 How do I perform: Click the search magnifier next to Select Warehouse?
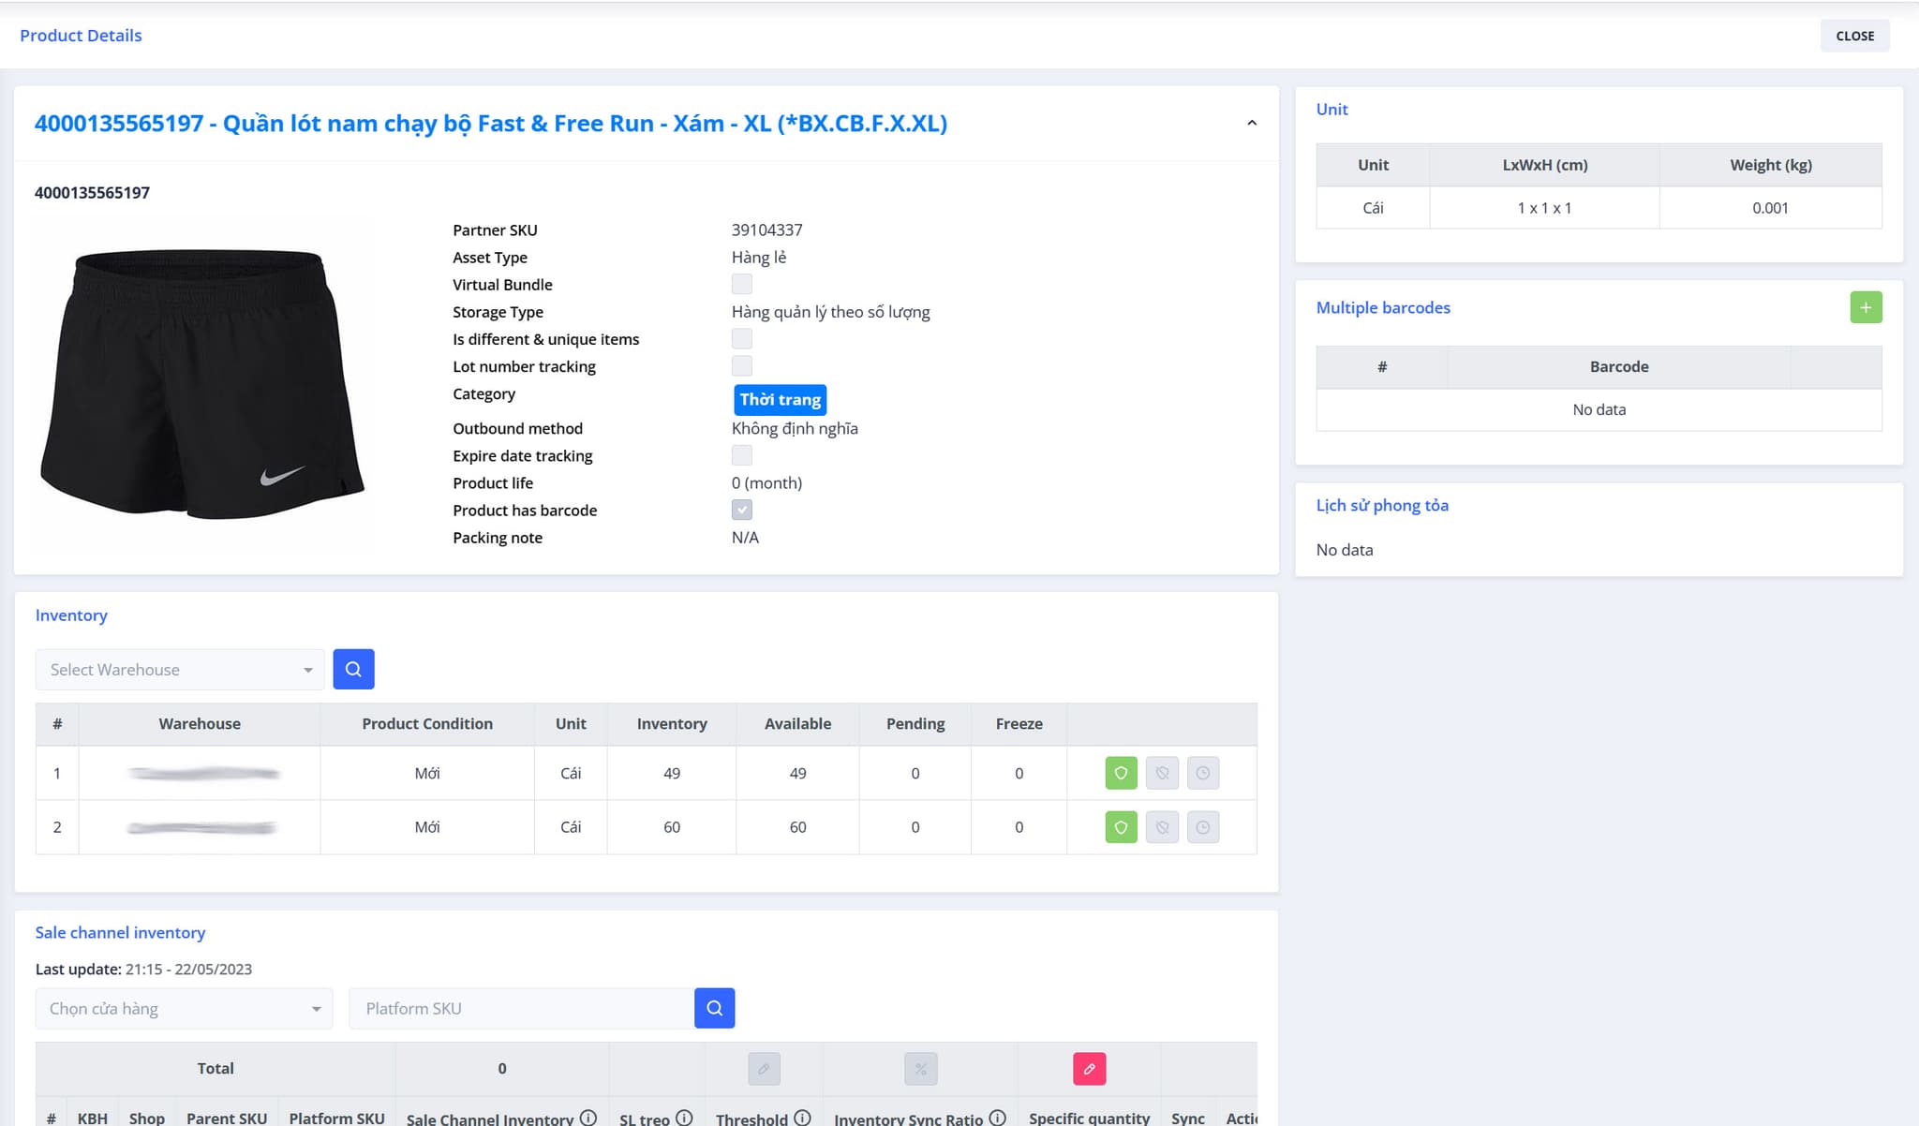pos(353,669)
